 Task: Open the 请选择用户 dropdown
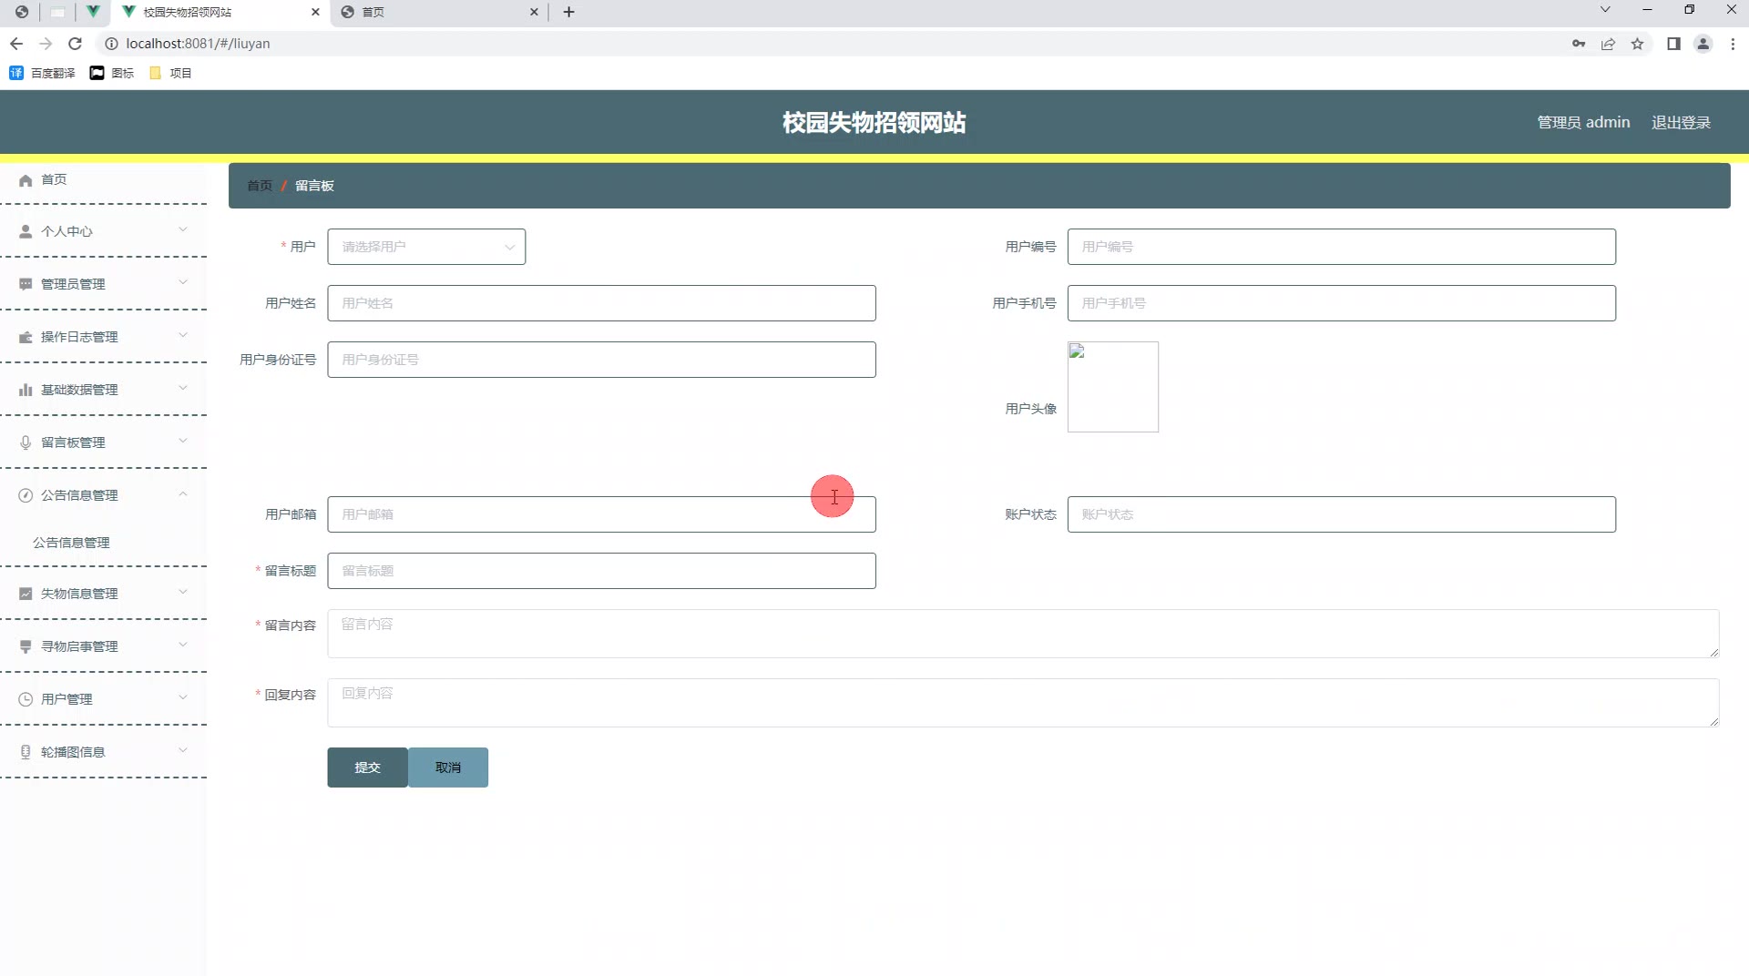(x=426, y=247)
